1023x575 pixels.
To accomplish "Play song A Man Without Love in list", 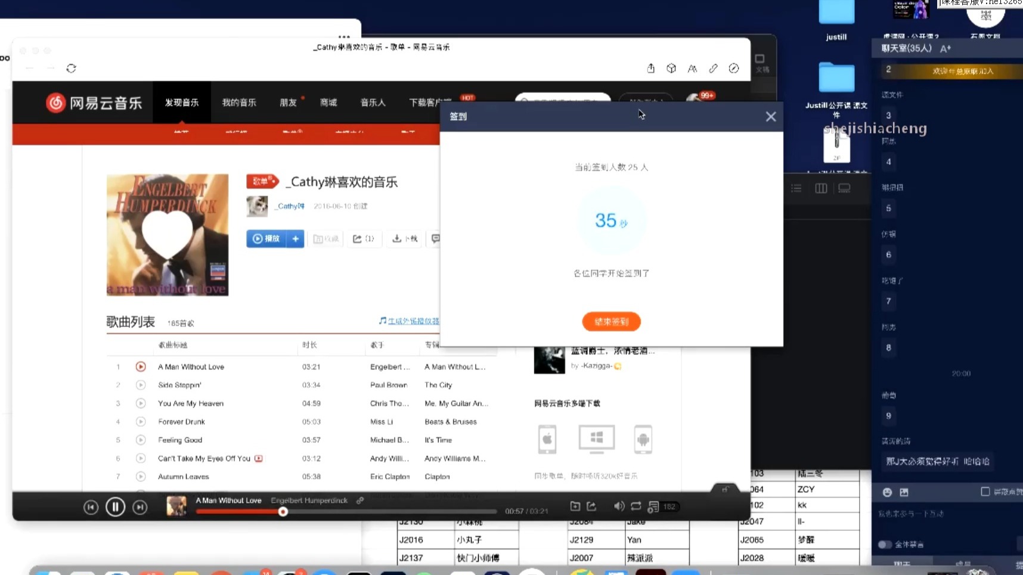I will [141, 367].
